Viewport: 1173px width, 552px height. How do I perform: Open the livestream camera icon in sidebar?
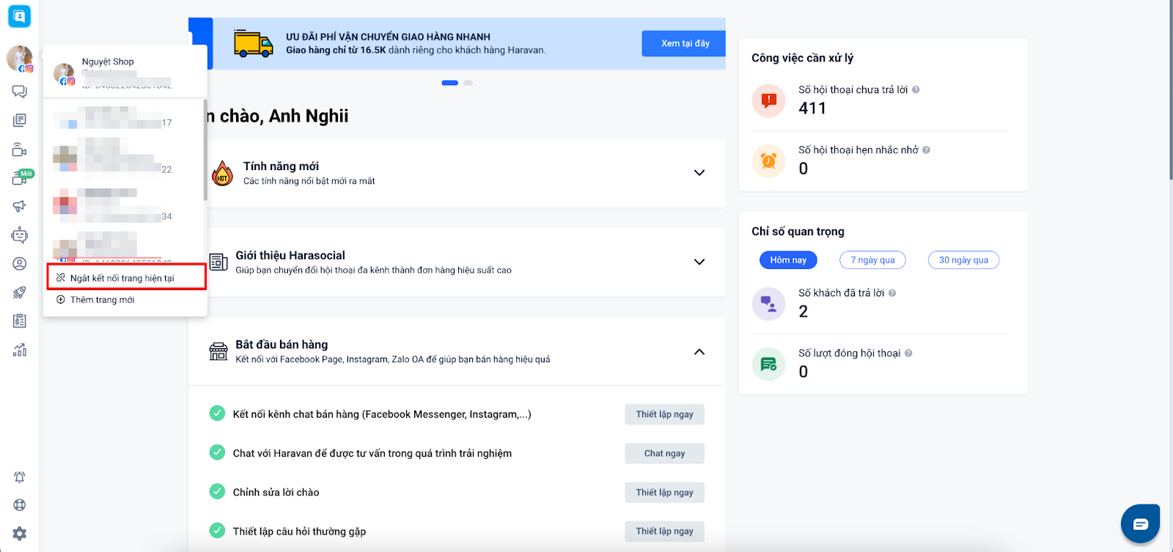click(20, 150)
